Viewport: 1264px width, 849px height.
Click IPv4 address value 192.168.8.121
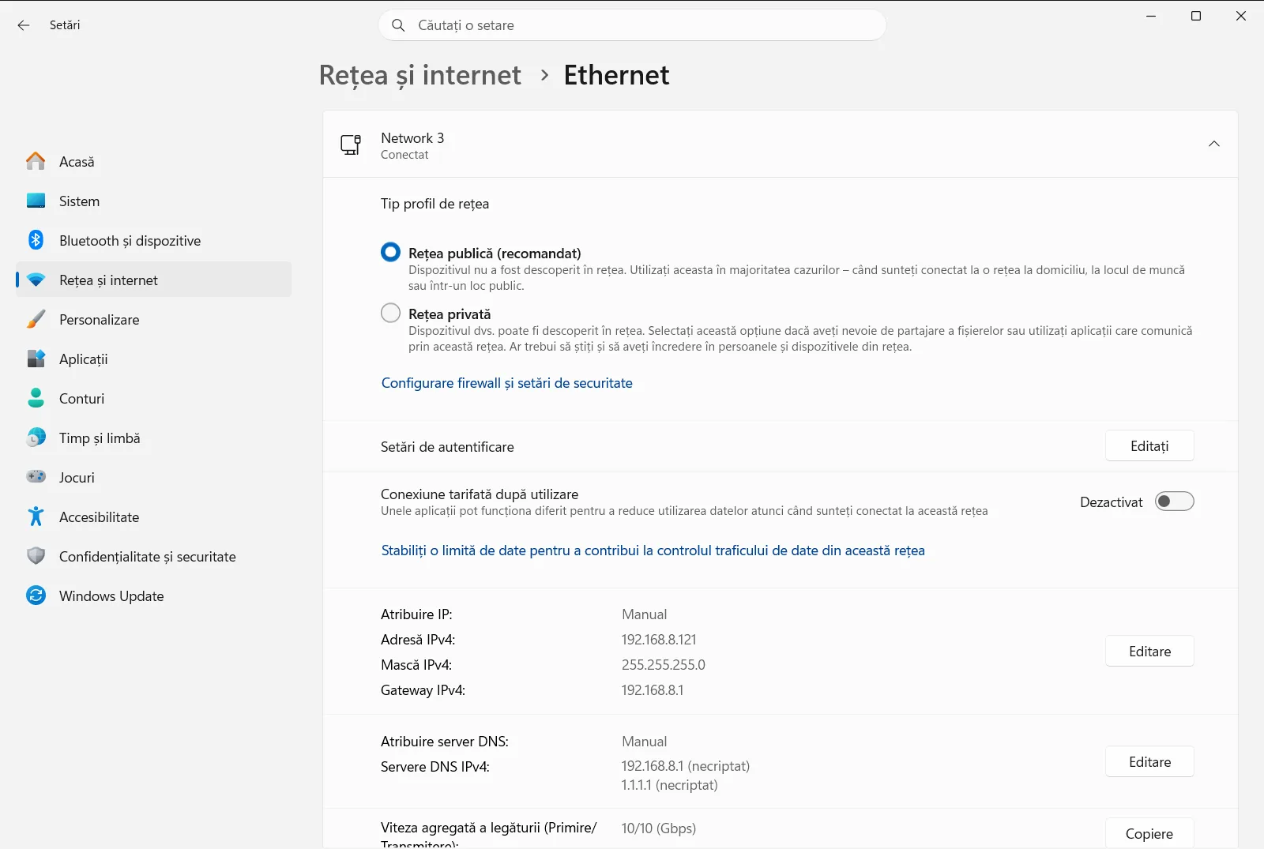pos(659,640)
